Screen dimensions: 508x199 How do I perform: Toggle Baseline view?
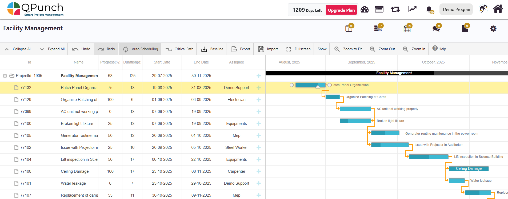212,49
